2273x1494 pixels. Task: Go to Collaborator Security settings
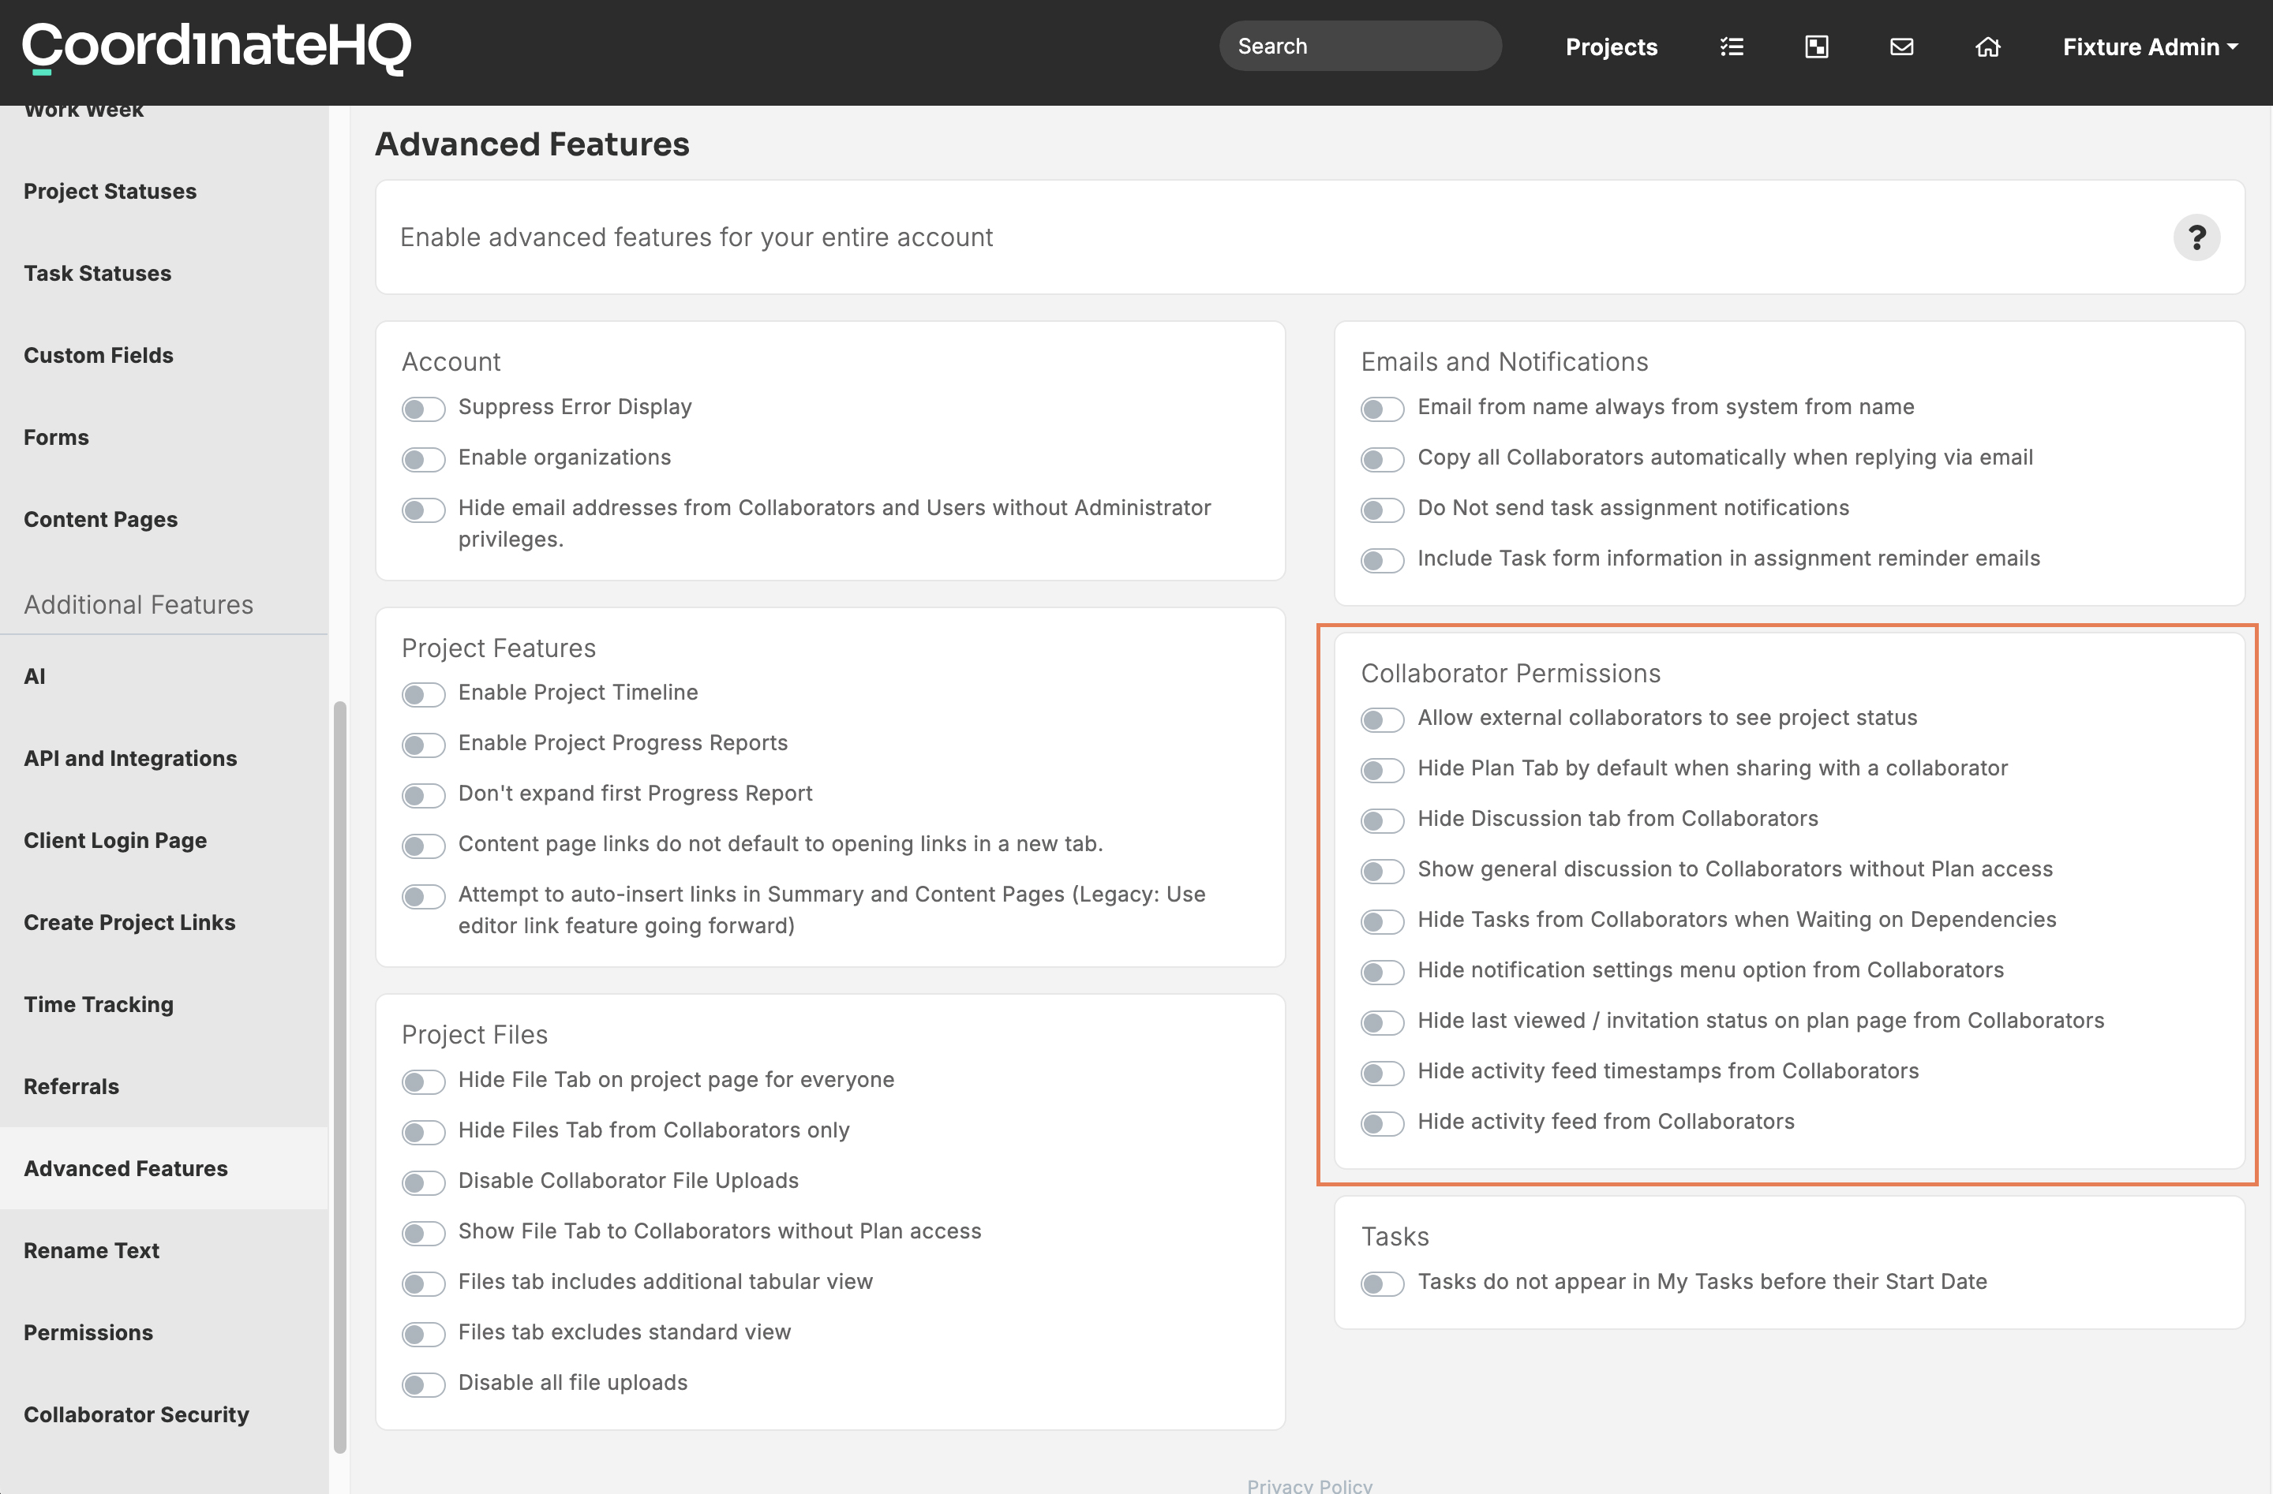[137, 1414]
